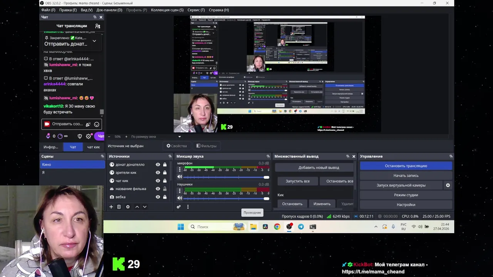Open Google Chrome from the taskbar
The height and width of the screenshot is (277, 493).
pyautogui.click(x=277, y=227)
